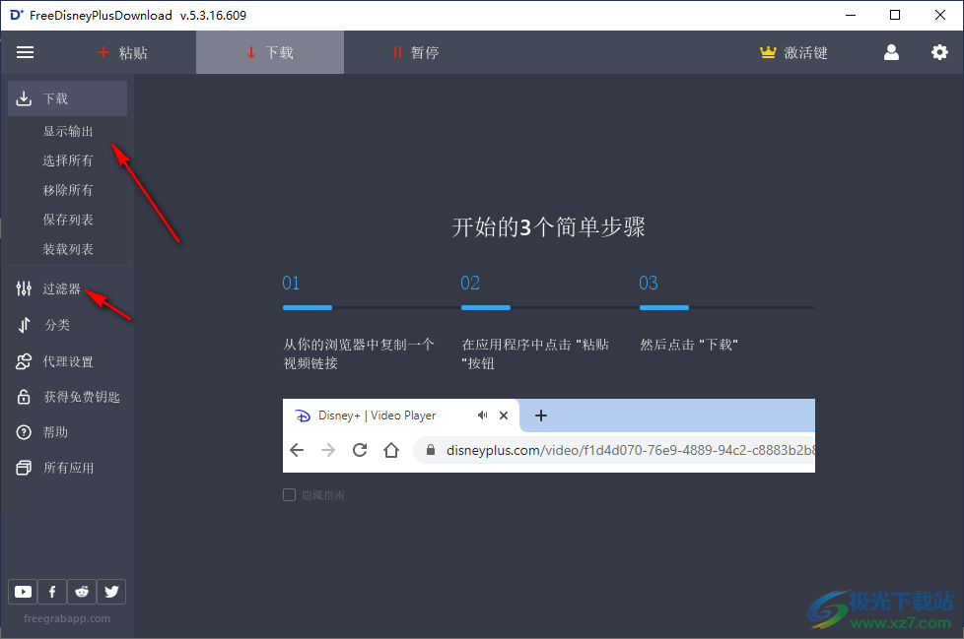Image resolution: width=964 pixels, height=639 pixels.
Task: Click the 开始的3个简单步骤 heading
Action: tap(548, 227)
